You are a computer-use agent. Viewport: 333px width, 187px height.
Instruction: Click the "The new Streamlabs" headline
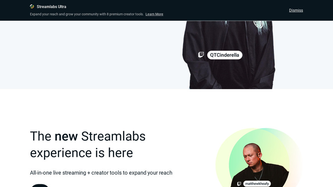click(x=88, y=136)
